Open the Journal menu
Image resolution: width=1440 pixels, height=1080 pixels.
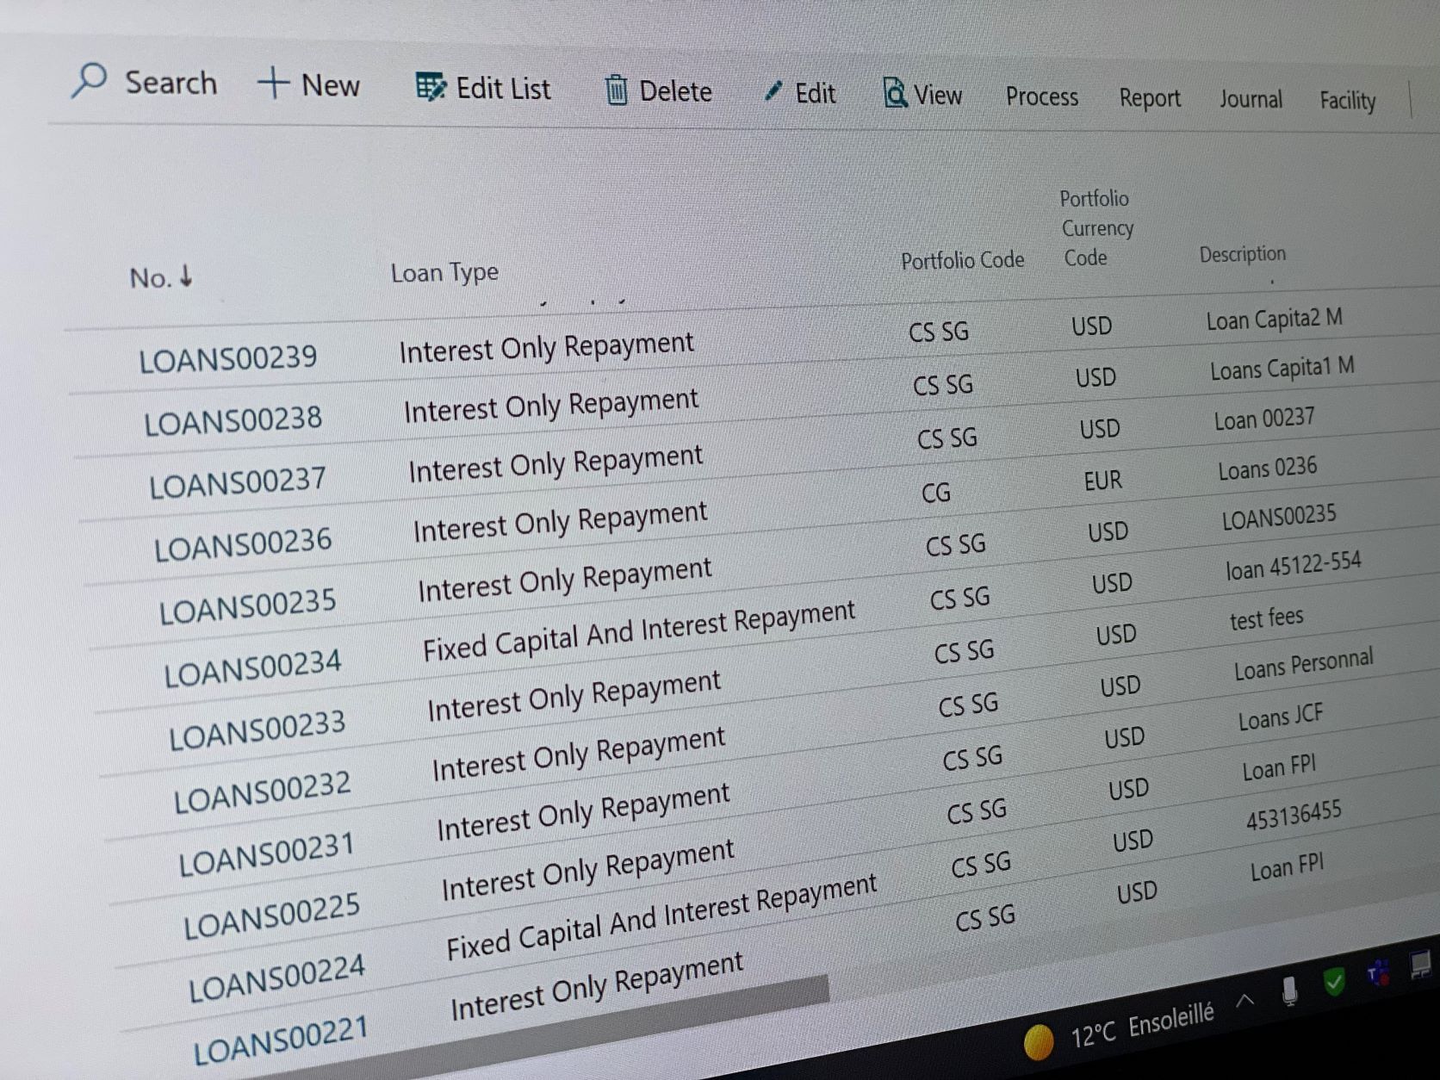click(x=1251, y=99)
